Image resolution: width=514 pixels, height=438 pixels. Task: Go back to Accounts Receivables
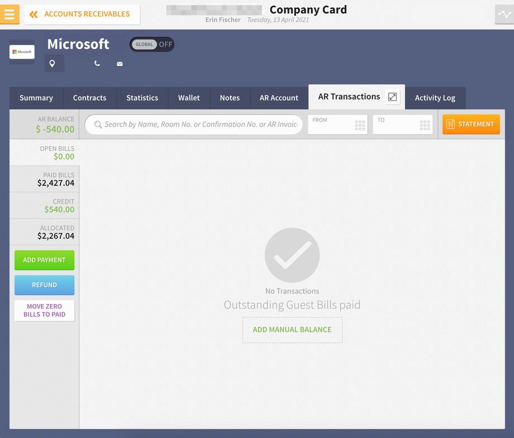82,15
